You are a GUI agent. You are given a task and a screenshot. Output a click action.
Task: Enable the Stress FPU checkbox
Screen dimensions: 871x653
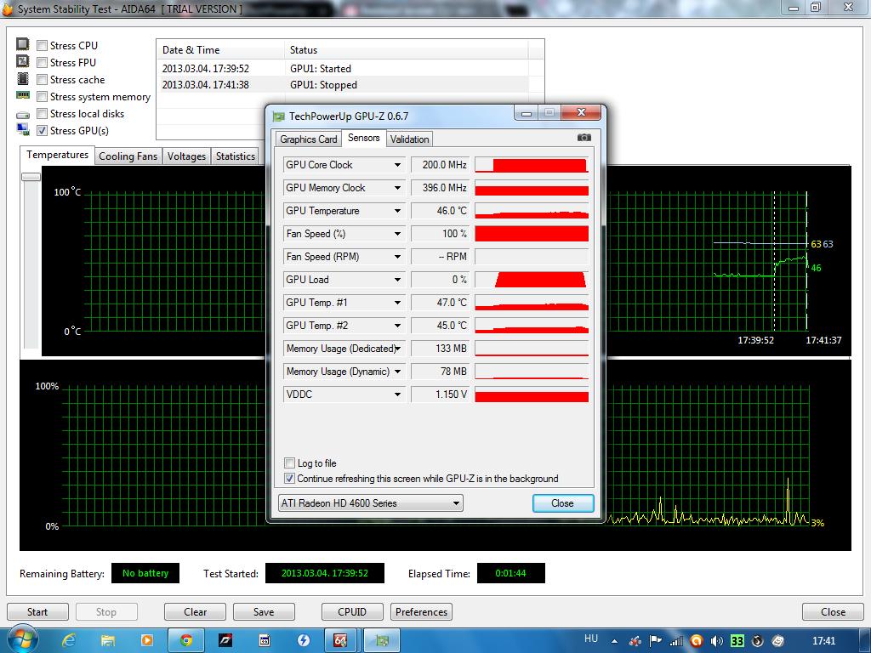[x=42, y=63]
